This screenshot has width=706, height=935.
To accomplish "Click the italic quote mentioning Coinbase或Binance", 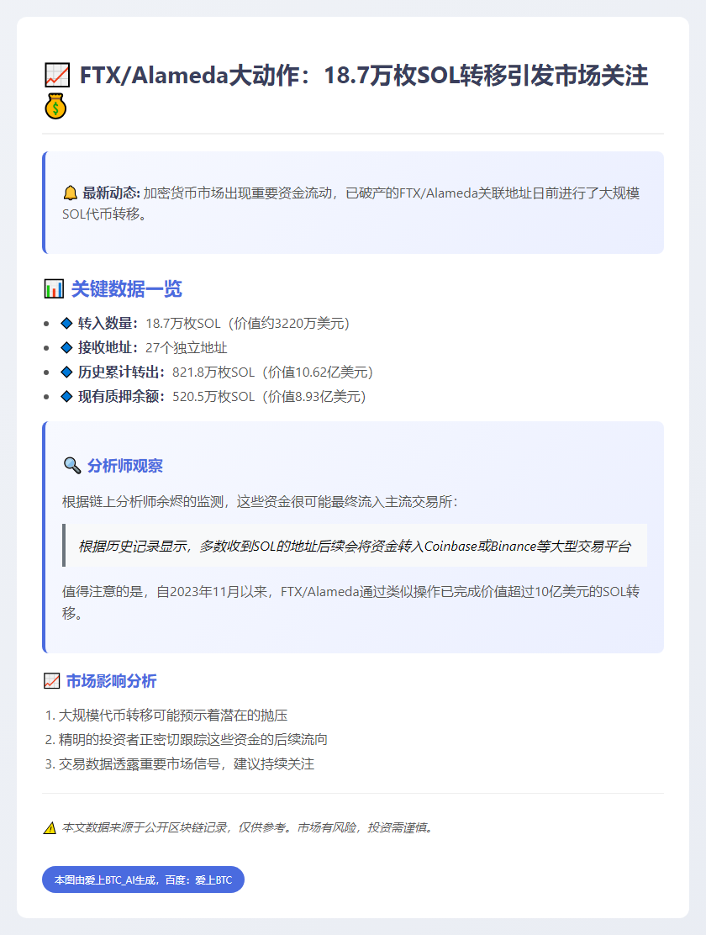I will click(355, 547).
